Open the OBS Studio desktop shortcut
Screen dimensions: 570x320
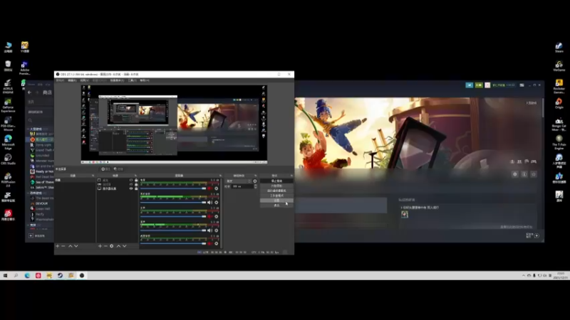8,159
